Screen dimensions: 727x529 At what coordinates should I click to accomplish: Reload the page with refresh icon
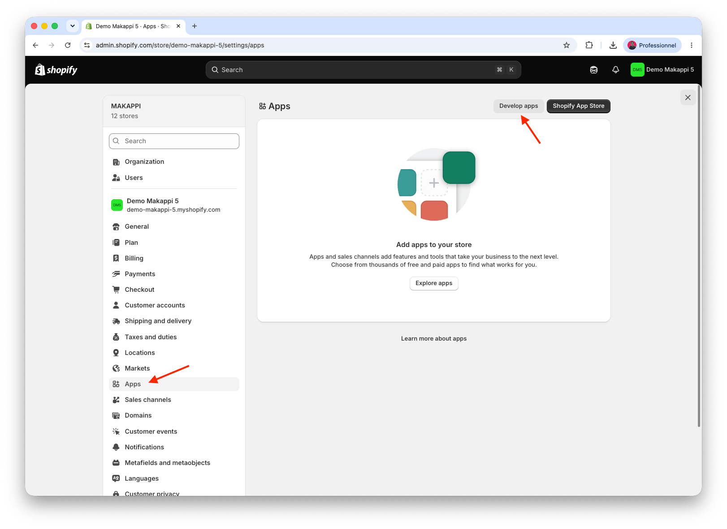[68, 45]
